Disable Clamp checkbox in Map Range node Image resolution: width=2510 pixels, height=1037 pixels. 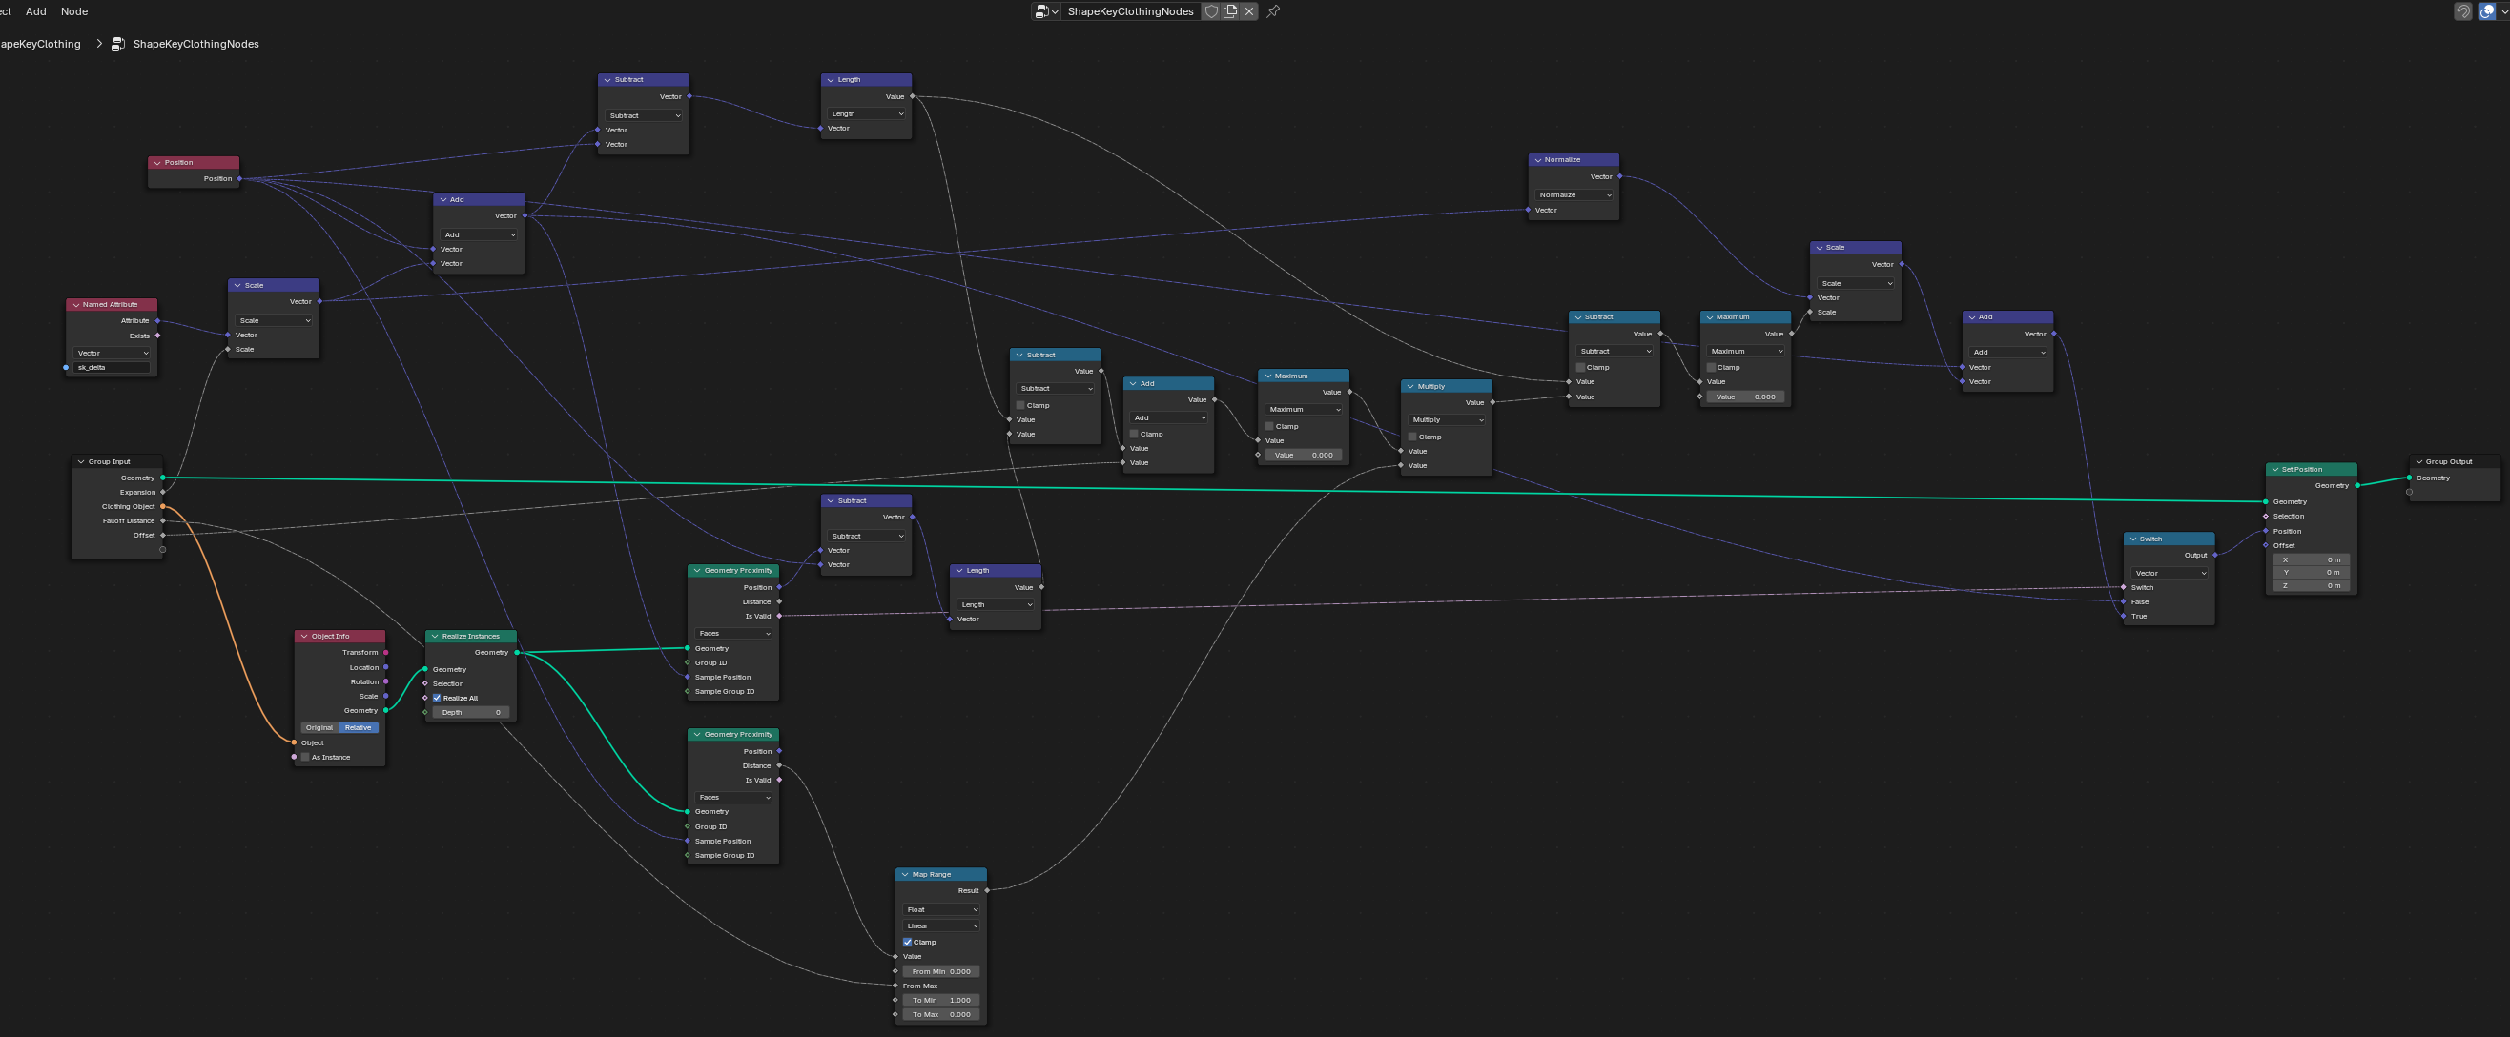tap(907, 942)
